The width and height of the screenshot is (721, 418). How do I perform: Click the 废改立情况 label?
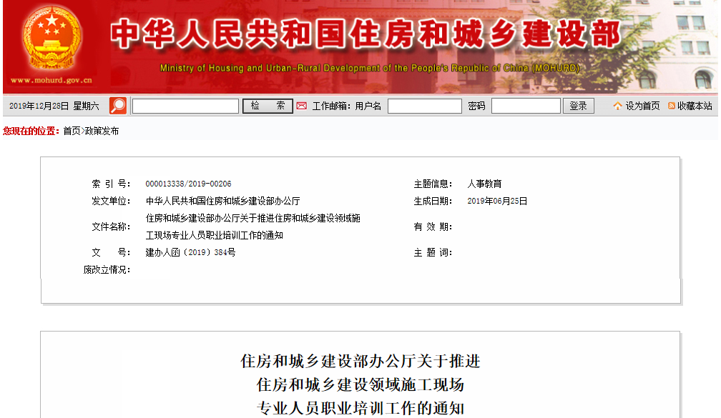107,269
